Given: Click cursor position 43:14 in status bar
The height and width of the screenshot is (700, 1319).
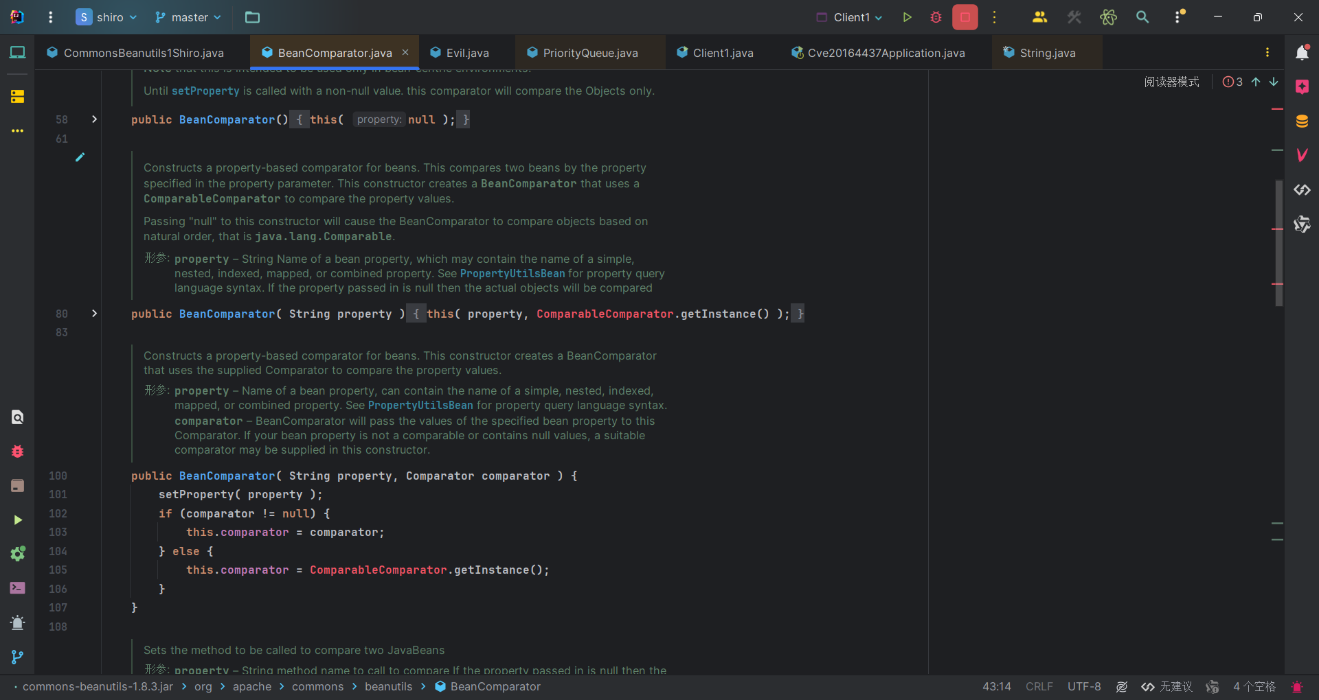Looking at the screenshot, I should coord(996,686).
